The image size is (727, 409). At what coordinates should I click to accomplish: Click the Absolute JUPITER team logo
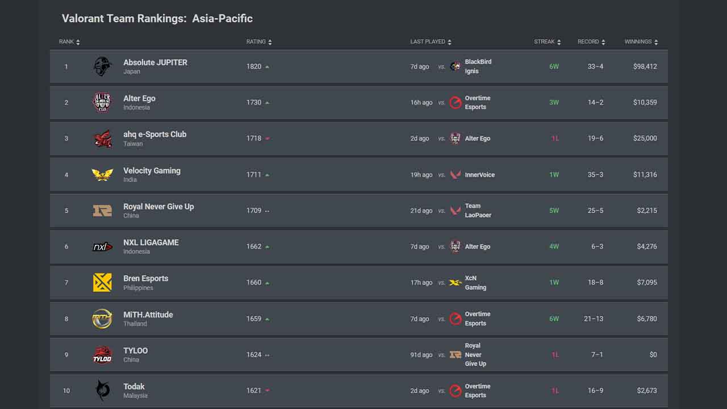tap(102, 66)
